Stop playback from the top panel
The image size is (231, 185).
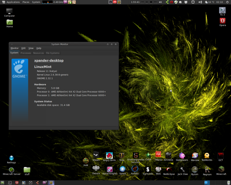[151, 2]
